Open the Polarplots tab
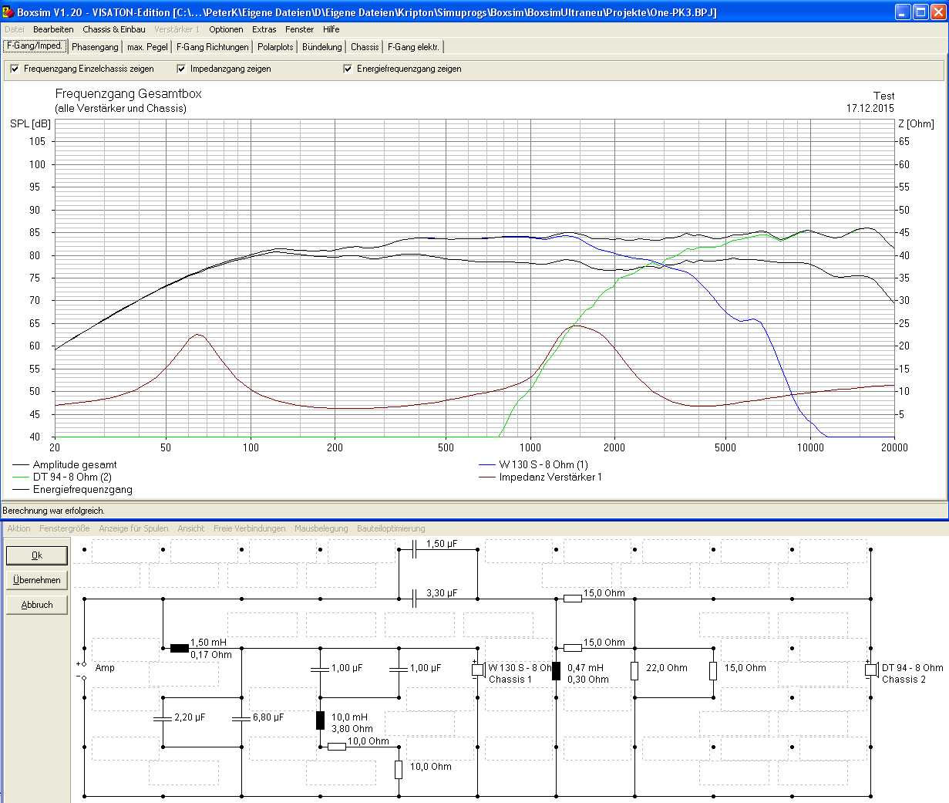Screen dimensions: 949x803 pyautogui.click(x=275, y=47)
